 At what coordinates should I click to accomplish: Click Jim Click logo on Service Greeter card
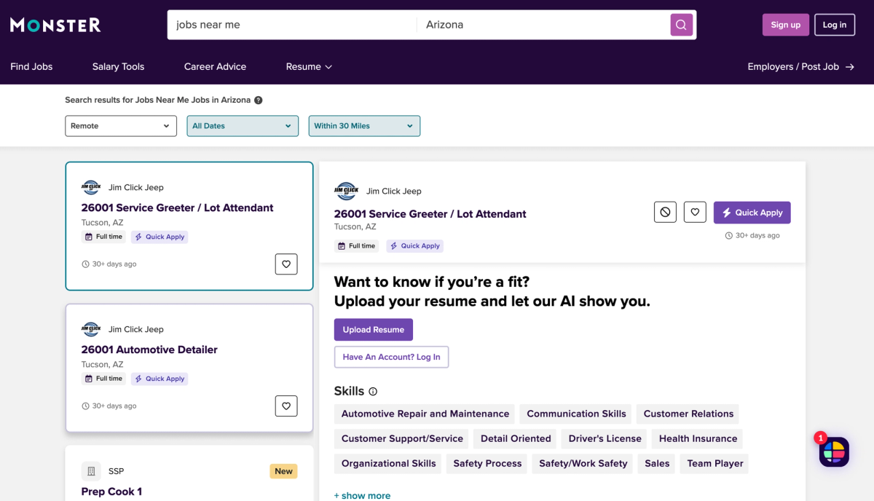pos(91,188)
